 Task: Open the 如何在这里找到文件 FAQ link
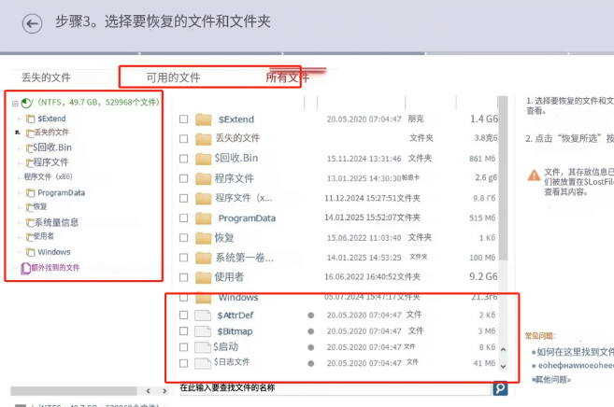pyautogui.click(x=575, y=352)
